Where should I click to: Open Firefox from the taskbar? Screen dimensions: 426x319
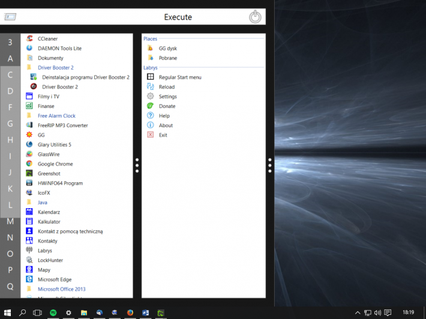click(x=130, y=312)
